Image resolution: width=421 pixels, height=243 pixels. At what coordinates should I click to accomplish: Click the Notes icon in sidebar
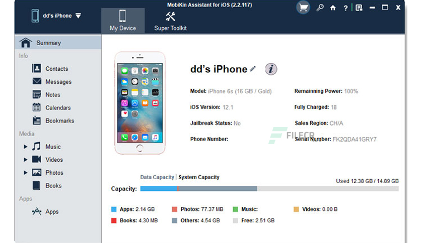37,94
